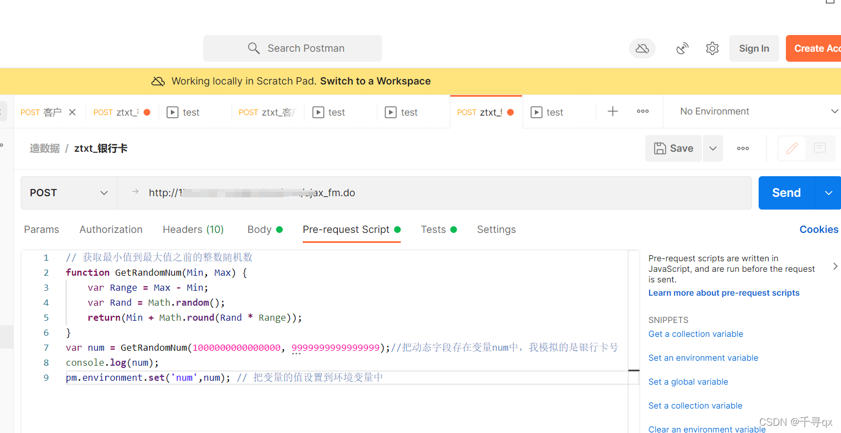Screen dimensions: 841x433
Task: Click the offline cloud sync icon
Action: [x=642, y=48]
